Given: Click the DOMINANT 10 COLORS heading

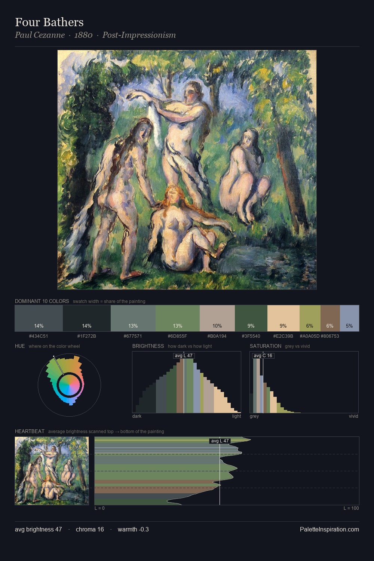Looking at the screenshot, I should pyautogui.click(x=42, y=301).
